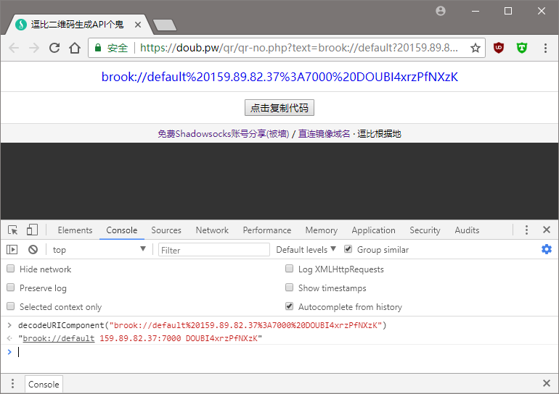The height and width of the screenshot is (394, 559).
Task: Open the 逗比根据地 link
Action: pos(379,134)
